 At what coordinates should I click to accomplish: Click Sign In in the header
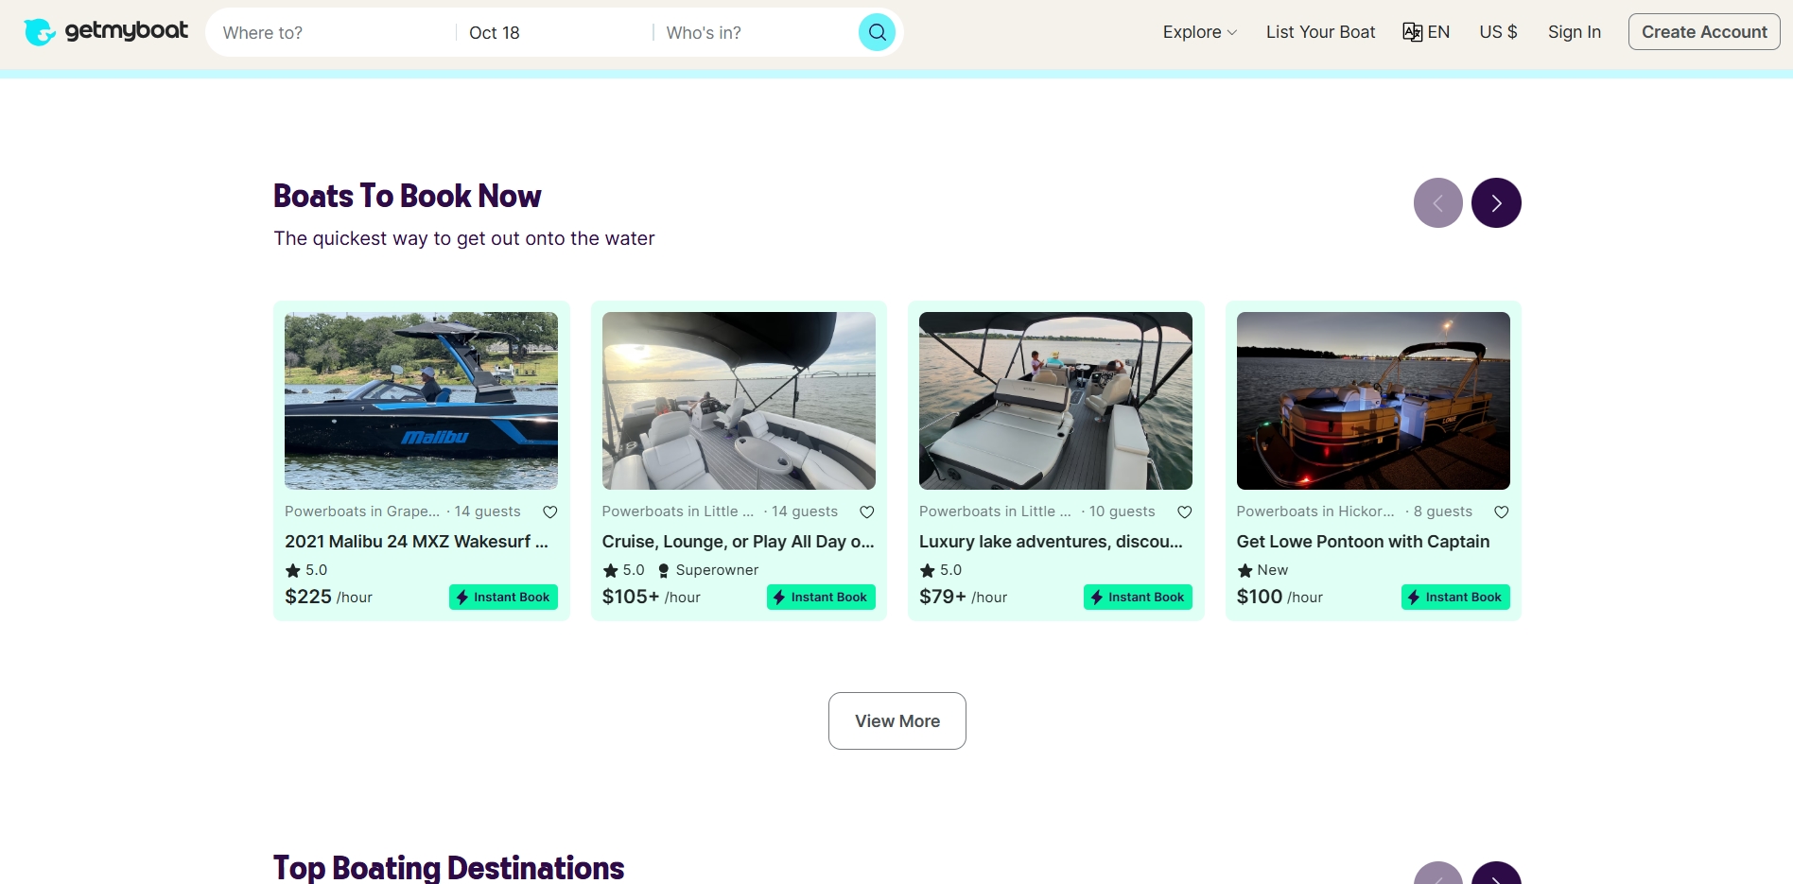coord(1574,32)
